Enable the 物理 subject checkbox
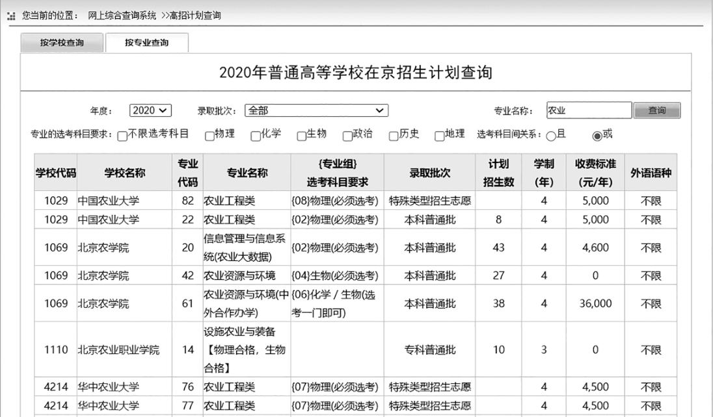The width and height of the screenshot is (713, 417). tap(209, 136)
